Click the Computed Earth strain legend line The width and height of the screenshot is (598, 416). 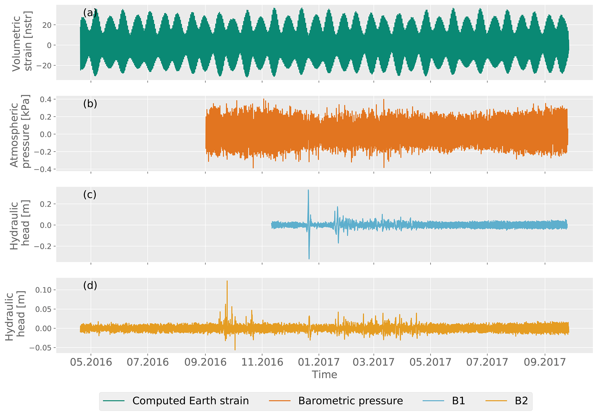pos(114,401)
